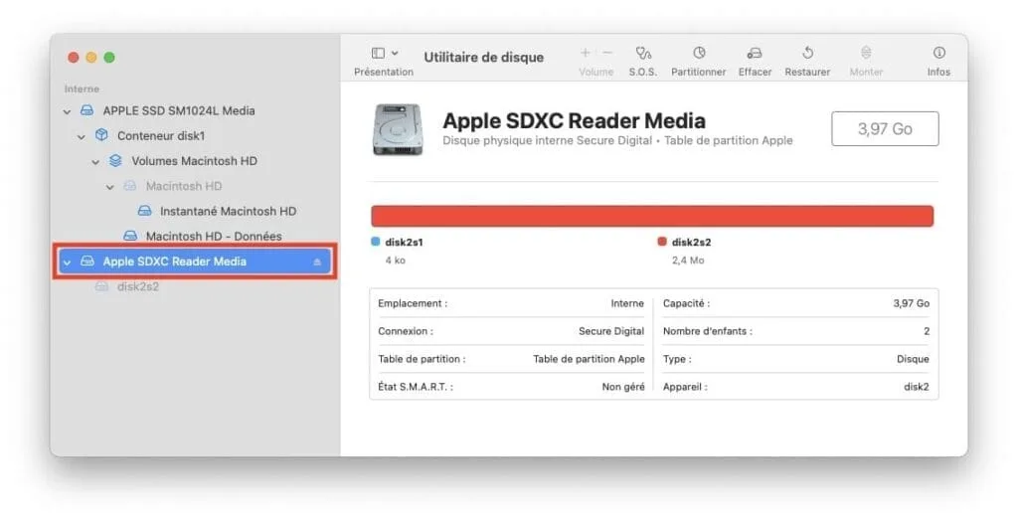
Task: Click the Nombre d'enfants value 2
Action: [x=927, y=331]
